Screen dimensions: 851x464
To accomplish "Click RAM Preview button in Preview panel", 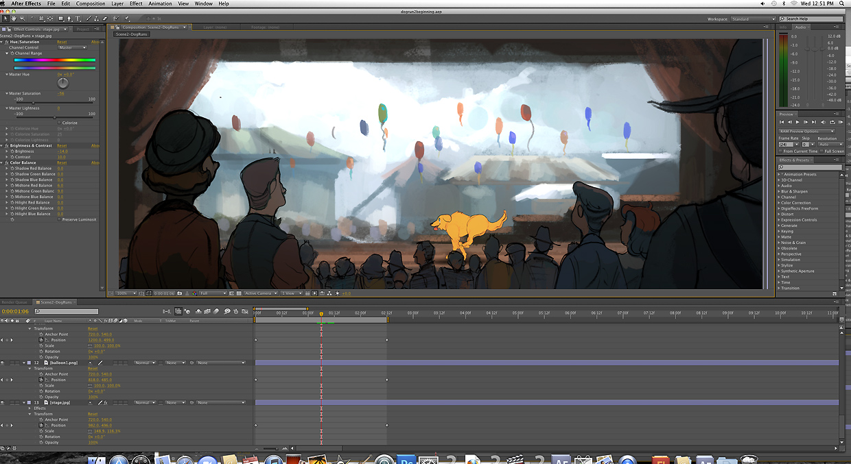I will coord(841,122).
